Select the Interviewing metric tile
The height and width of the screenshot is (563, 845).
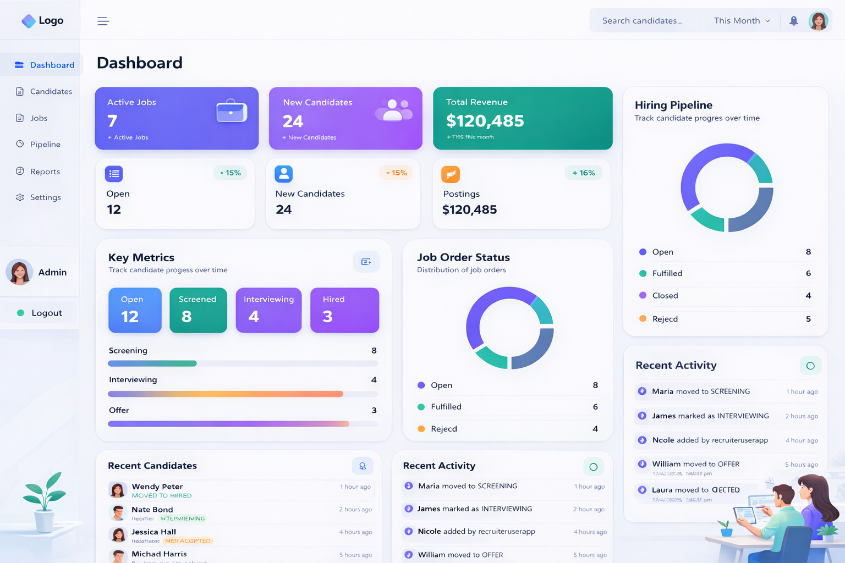pyautogui.click(x=268, y=310)
